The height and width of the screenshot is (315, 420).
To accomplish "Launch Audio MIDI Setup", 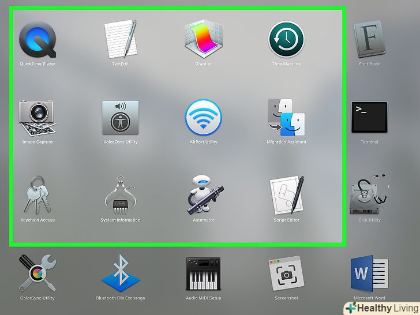I will (x=204, y=273).
